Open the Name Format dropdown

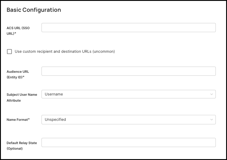(x=128, y=120)
